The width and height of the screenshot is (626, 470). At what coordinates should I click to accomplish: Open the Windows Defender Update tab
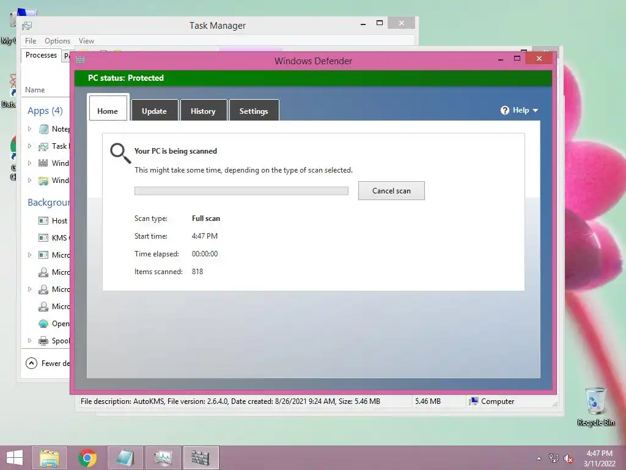(x=155, y=110)
